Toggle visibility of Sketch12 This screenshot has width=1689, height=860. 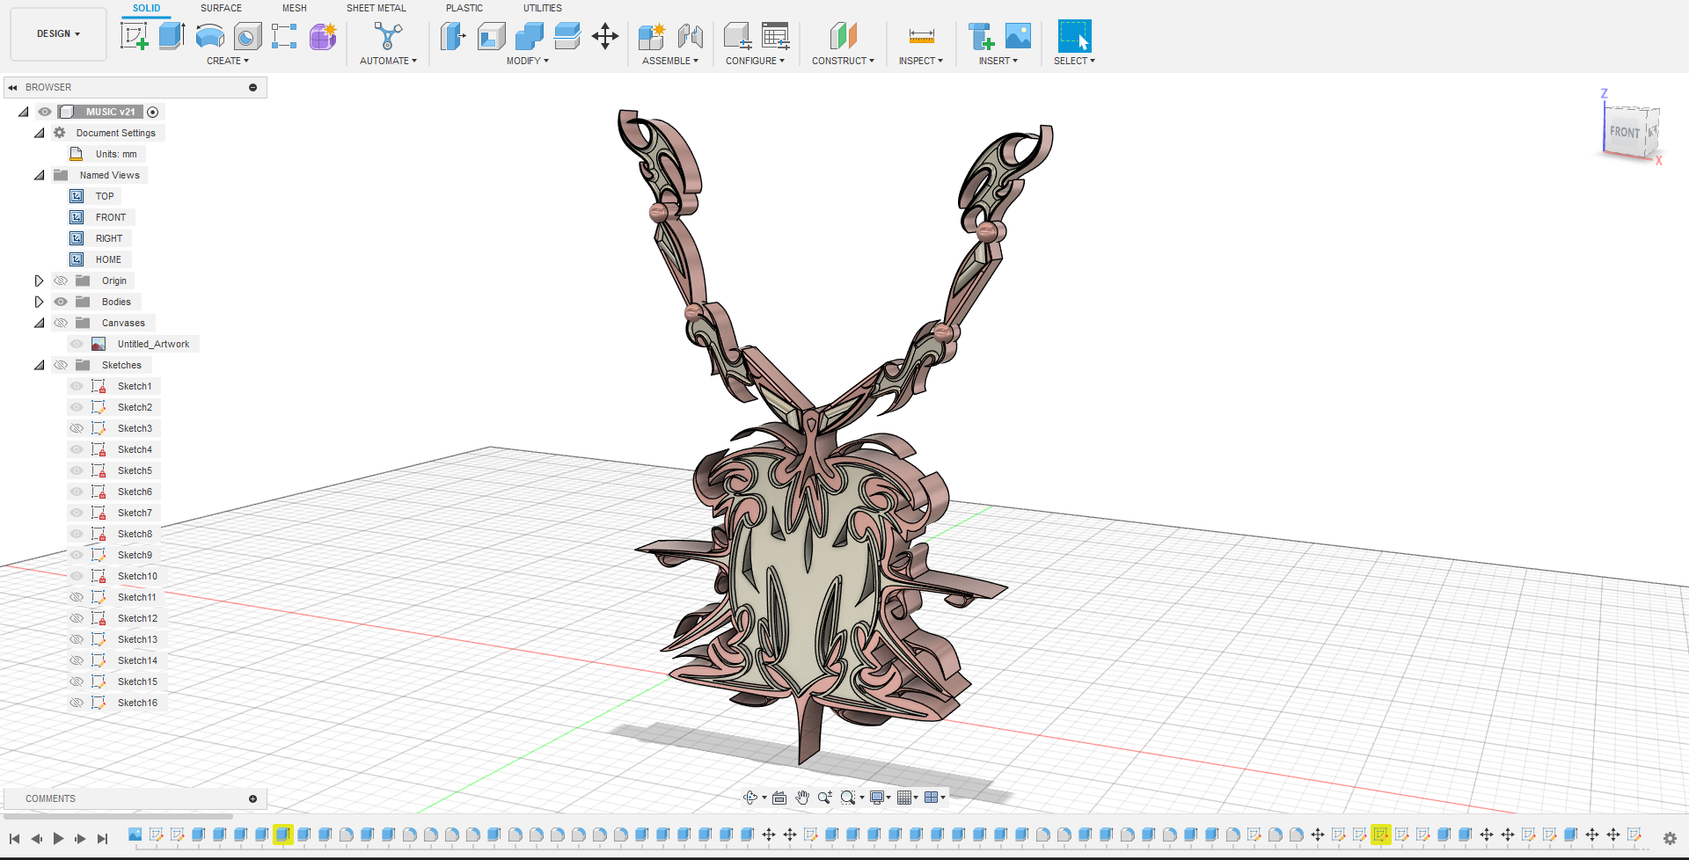(x=77, y=618)
